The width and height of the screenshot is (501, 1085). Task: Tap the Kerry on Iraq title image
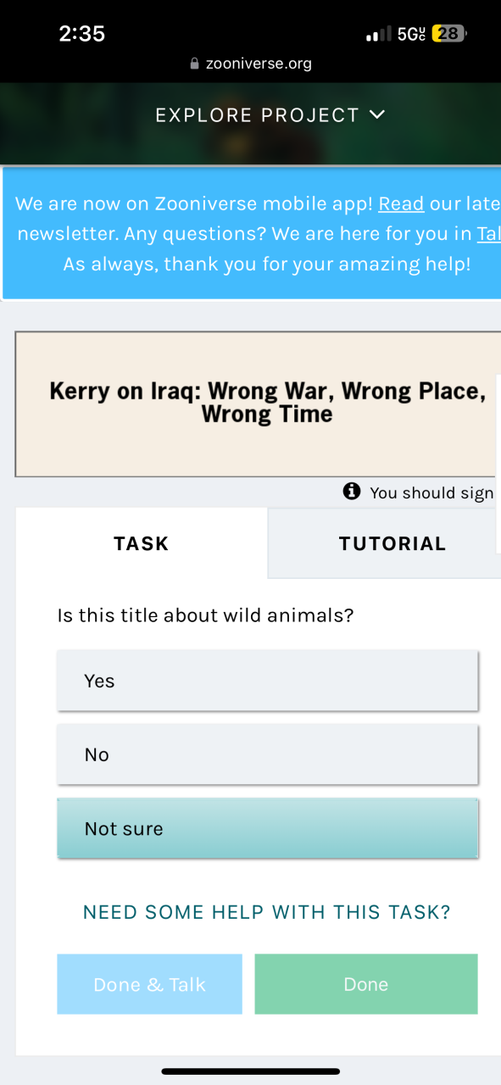[258, 403]
